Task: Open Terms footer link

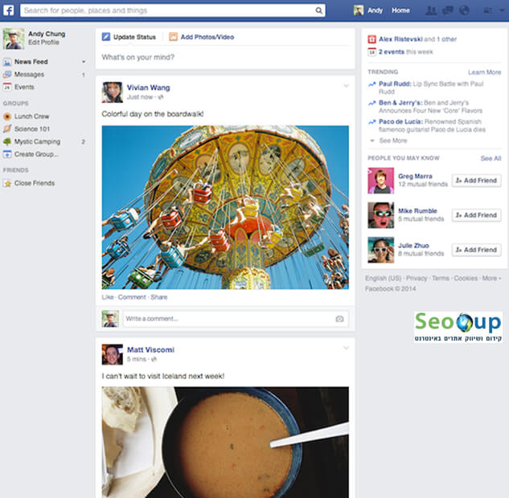Action: point(441,279)
